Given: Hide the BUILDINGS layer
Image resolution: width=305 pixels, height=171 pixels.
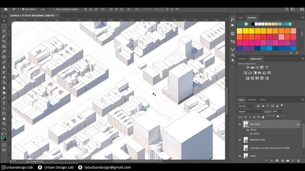Looking at the screenshot, I should click(x=240, y=124).
